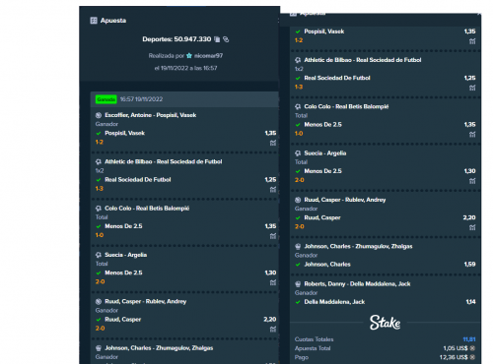
Task: Open stats icon for Pospisil 1-2 row, left panel
Action: [x=273, y=143]
